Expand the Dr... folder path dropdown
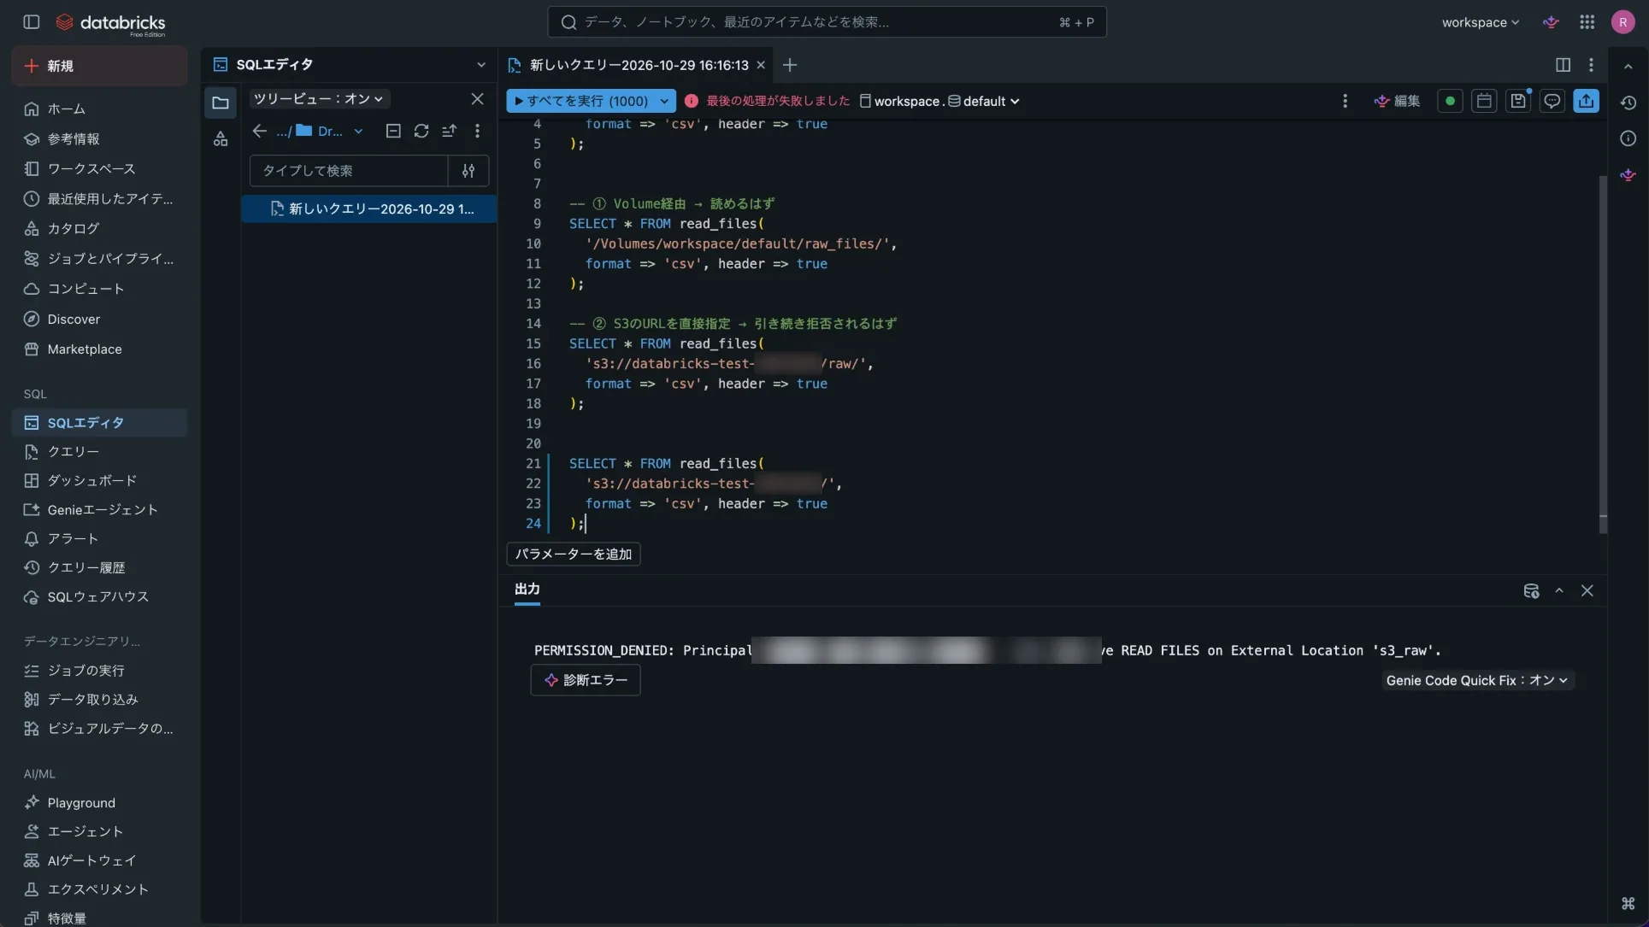 [x=358, y=131]
